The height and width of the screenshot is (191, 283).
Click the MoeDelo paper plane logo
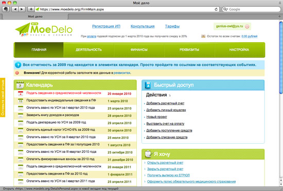coord(44,29)
